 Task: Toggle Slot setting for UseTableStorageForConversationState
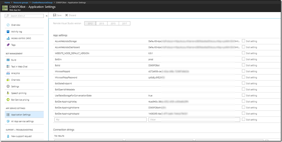243,95
